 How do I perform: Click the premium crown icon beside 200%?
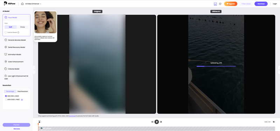tap(22, 100)
